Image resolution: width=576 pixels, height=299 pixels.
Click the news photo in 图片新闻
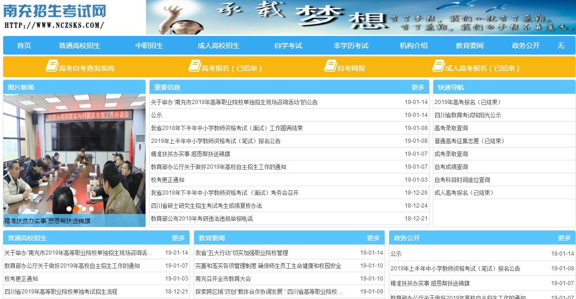[x=74, y=153]
